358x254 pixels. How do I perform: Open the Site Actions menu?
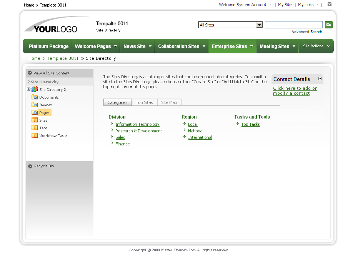[x=316, y=46]
